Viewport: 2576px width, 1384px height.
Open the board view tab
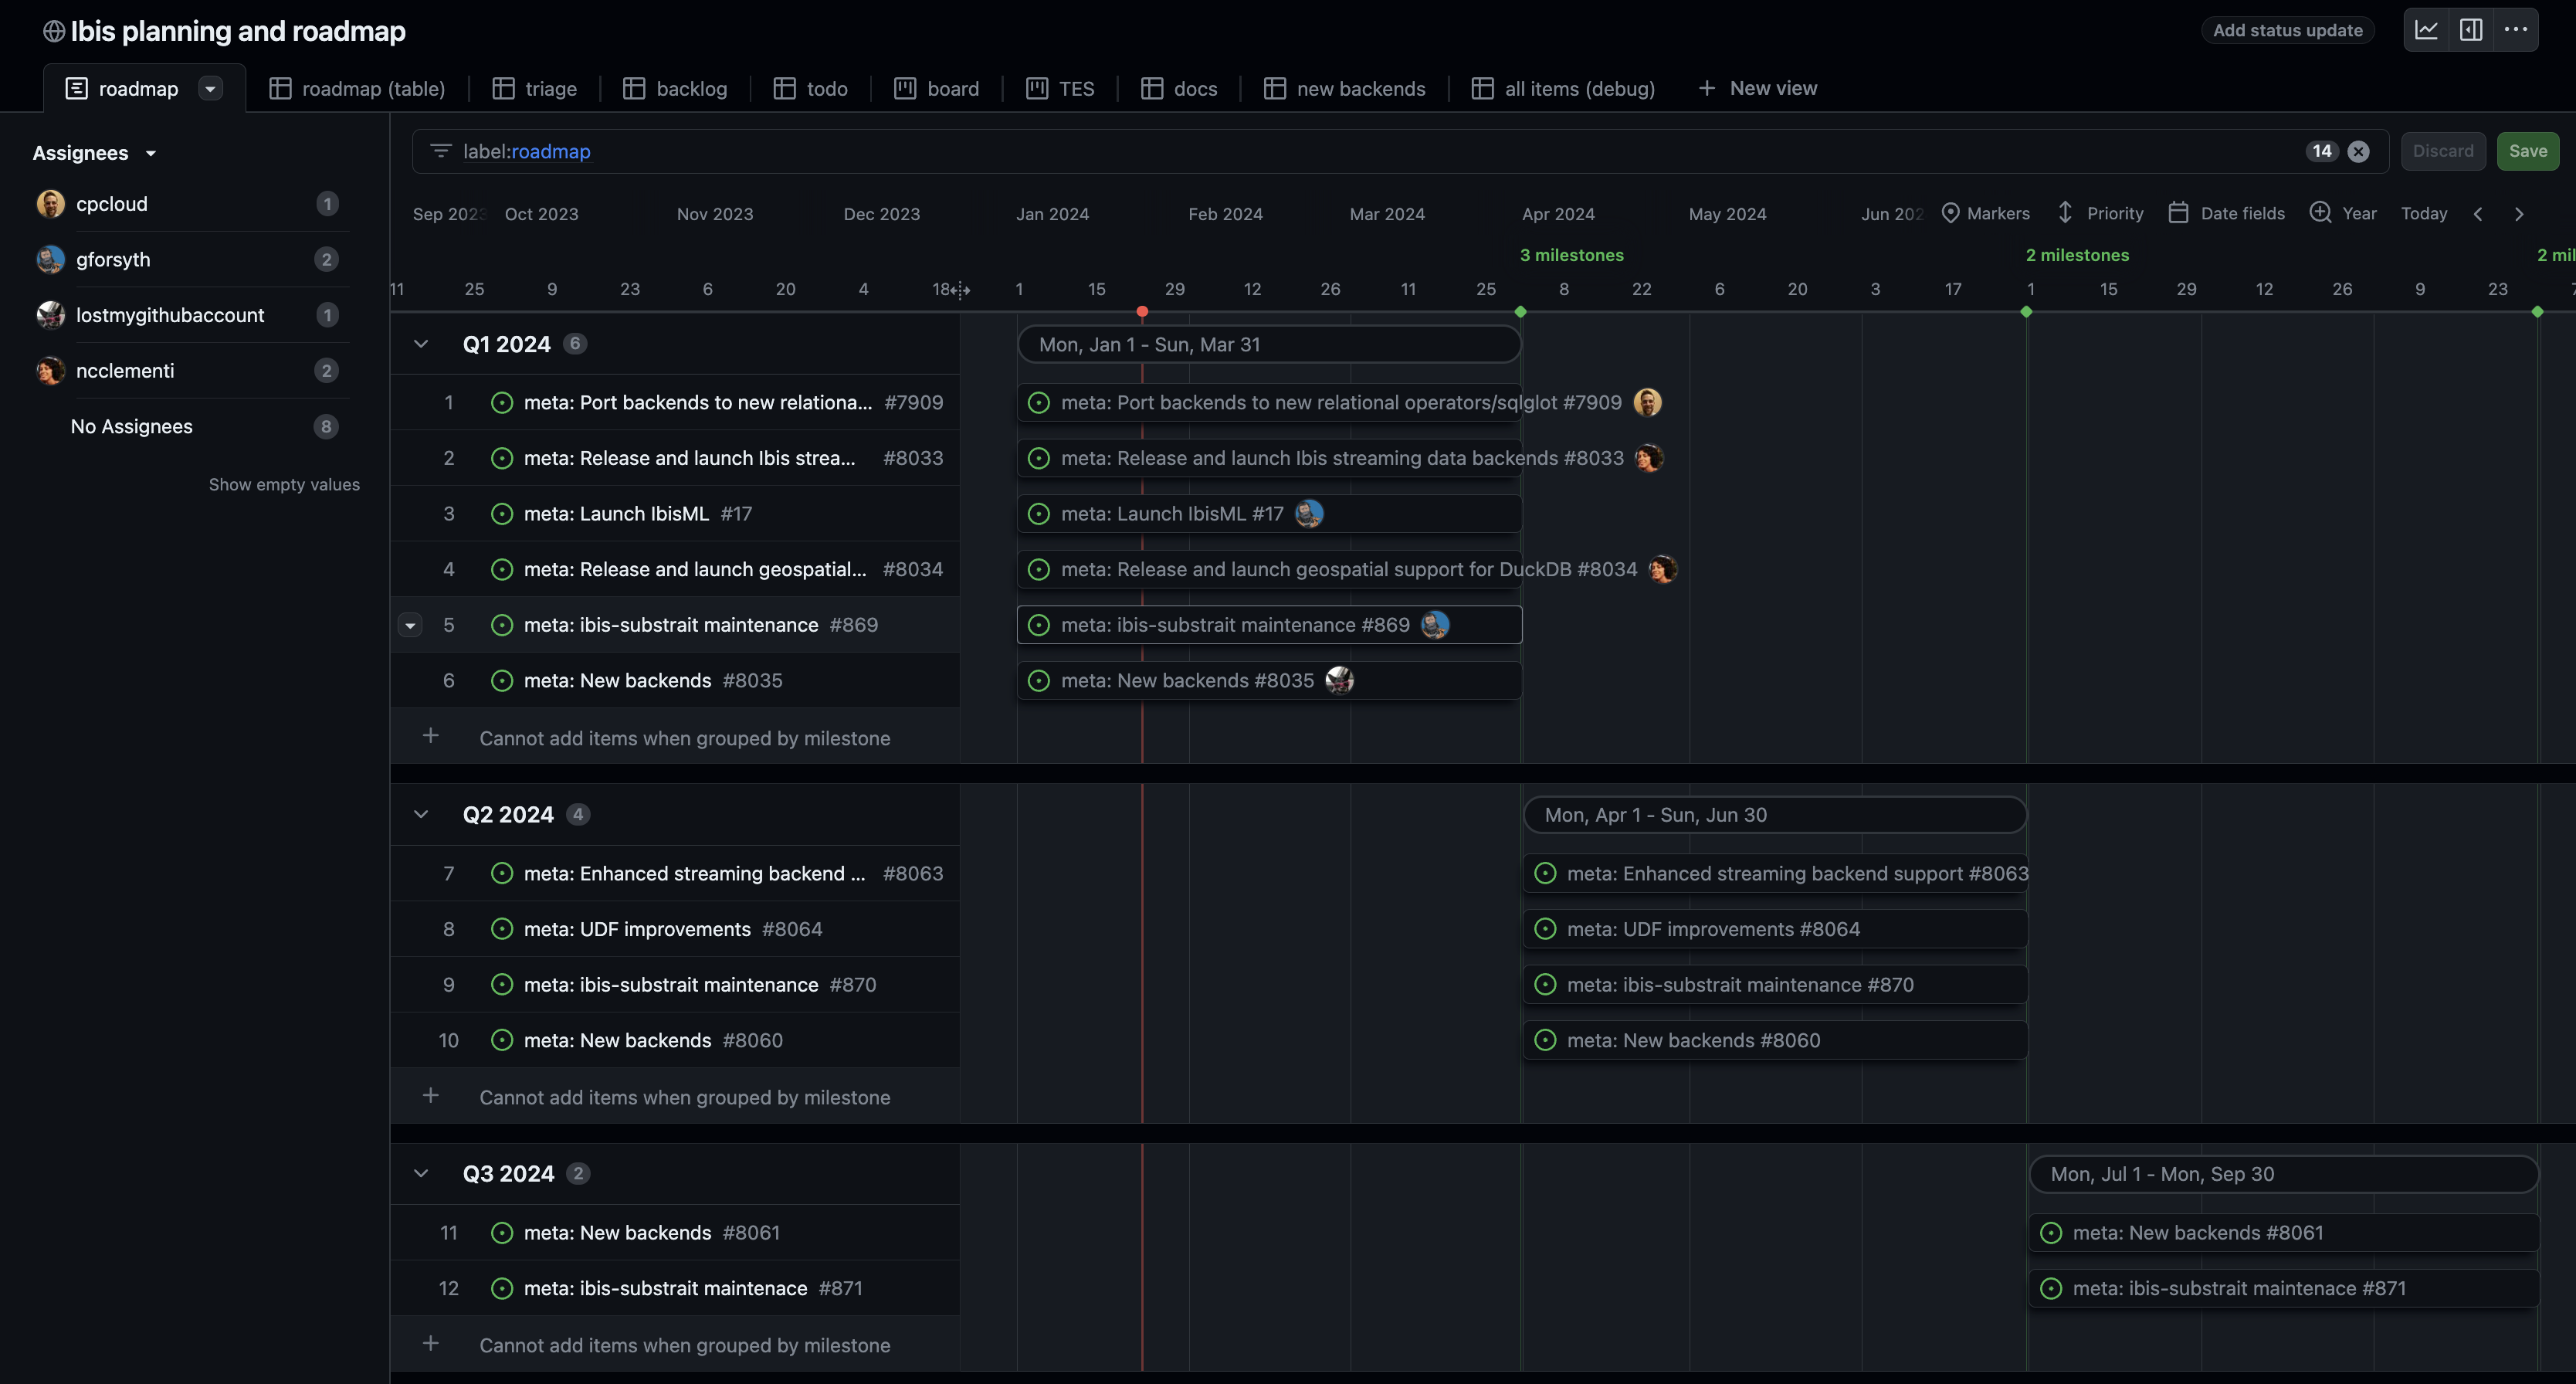[936, 88]
